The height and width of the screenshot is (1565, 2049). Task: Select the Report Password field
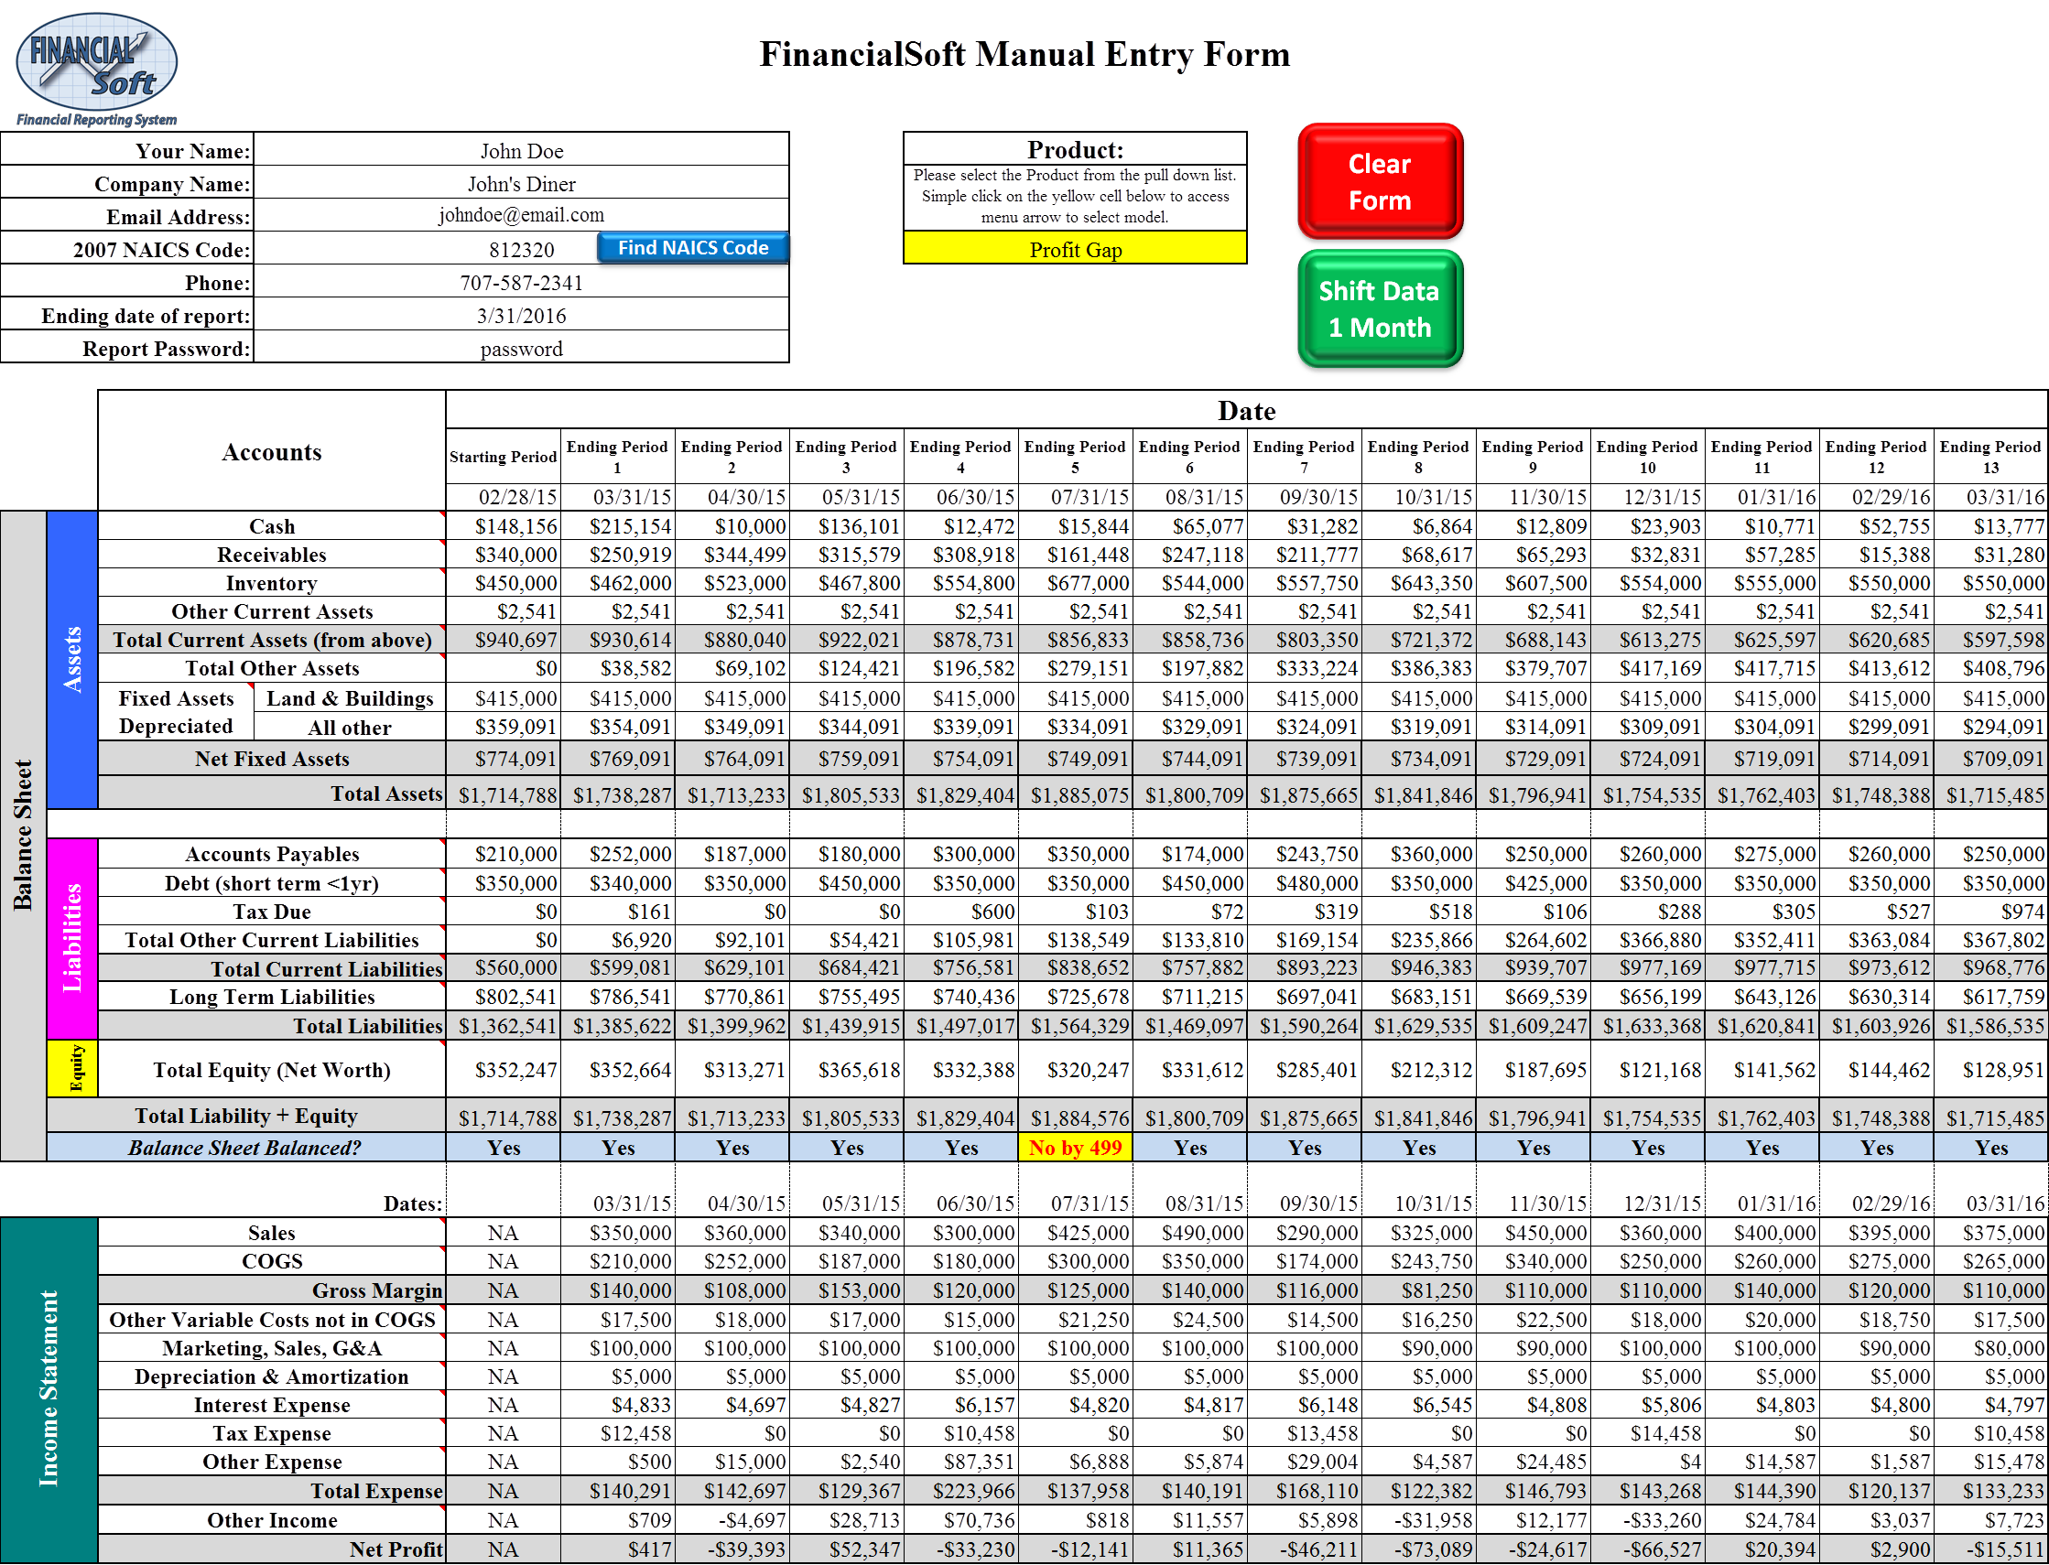click(x=521, y=350)
